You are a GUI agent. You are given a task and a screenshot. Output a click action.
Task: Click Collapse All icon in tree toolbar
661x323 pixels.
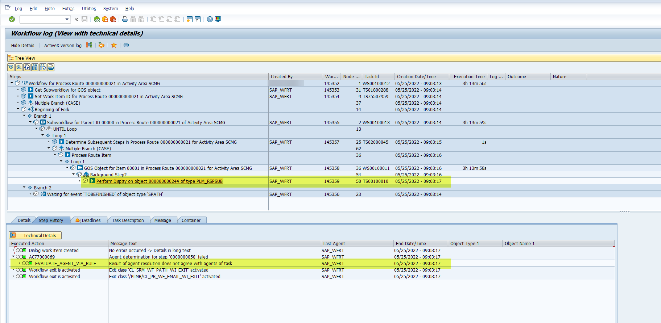pyautogui.click(x=19, y=67)
